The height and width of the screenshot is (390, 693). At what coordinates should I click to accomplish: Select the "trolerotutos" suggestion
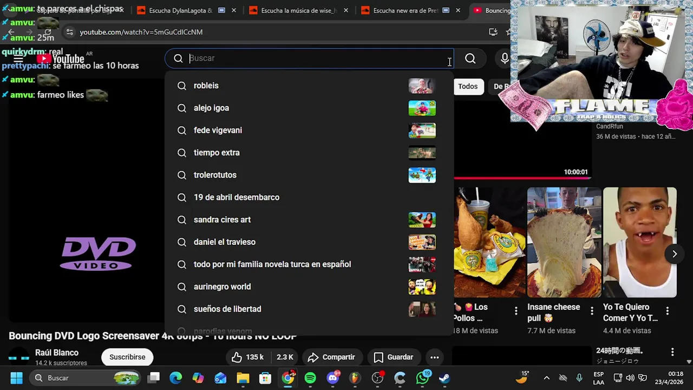coord(309,175)
